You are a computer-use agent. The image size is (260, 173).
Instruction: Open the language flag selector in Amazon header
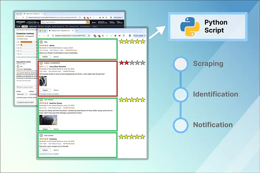click(94, 22)
